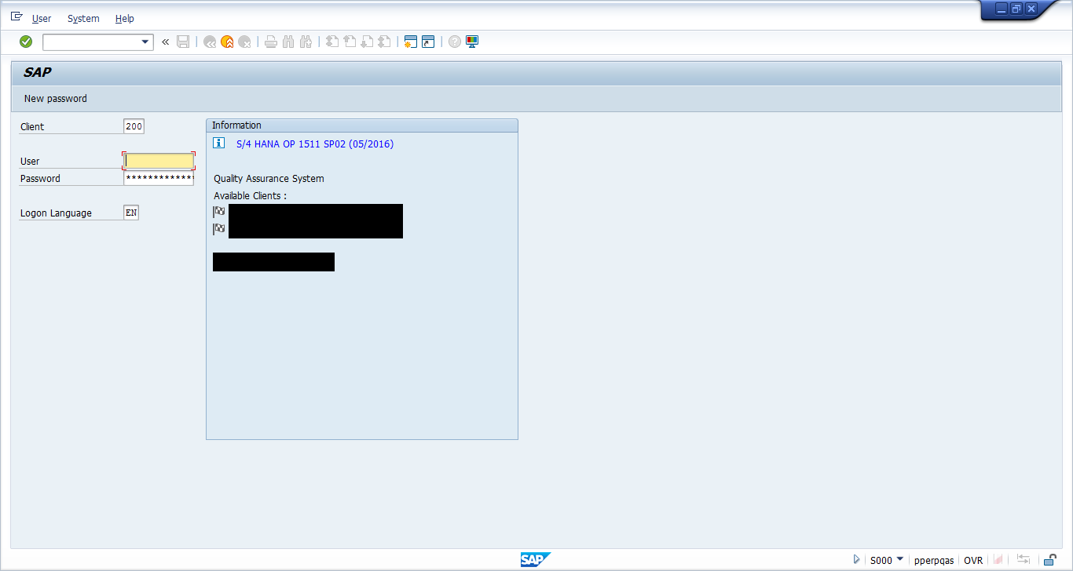Click inside the User input field
The height and width of the screenshot is (571, 1073).
[x=157, y=161]
